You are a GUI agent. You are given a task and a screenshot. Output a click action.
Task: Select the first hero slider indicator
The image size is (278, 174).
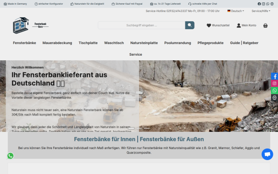[x=131, y=129]
